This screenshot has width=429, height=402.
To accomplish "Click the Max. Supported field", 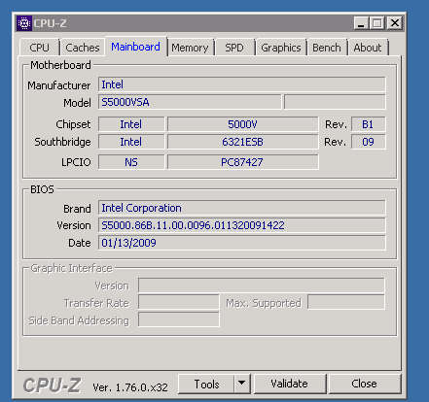I will (x=346, y=302).
